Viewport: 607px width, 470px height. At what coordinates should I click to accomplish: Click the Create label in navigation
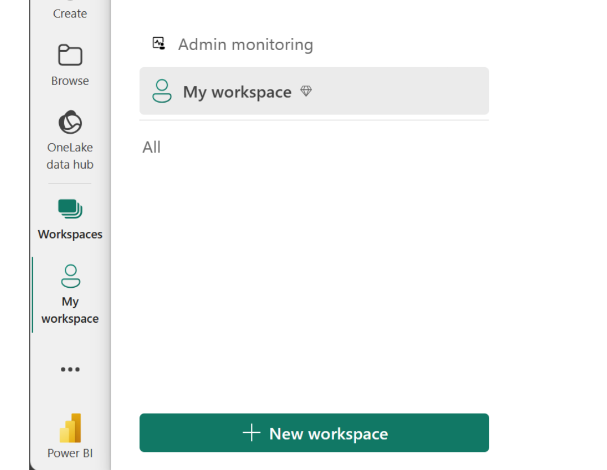(70, 14)
